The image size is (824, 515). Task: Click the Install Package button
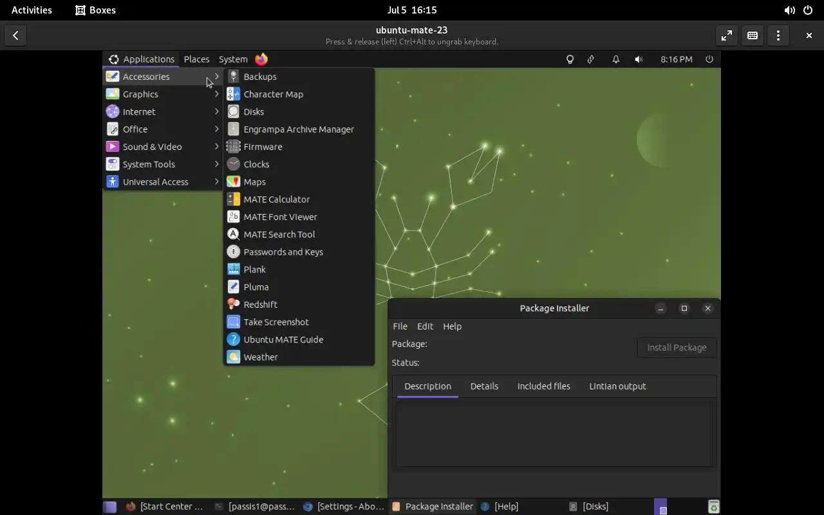click(677, 348)
